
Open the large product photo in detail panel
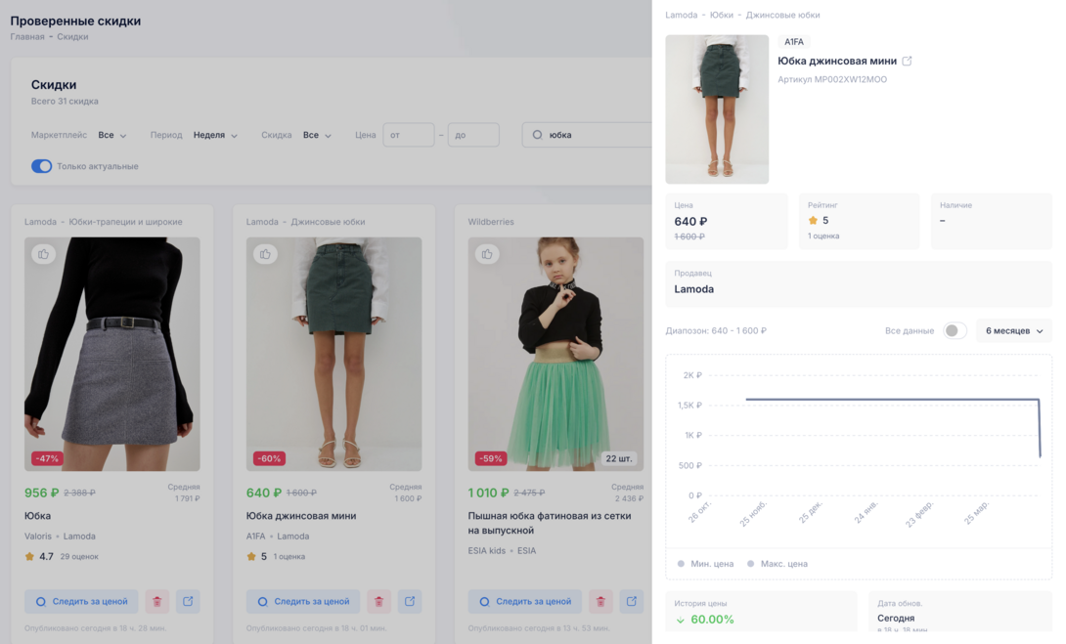pyautogui.click(x=717, y=109)
